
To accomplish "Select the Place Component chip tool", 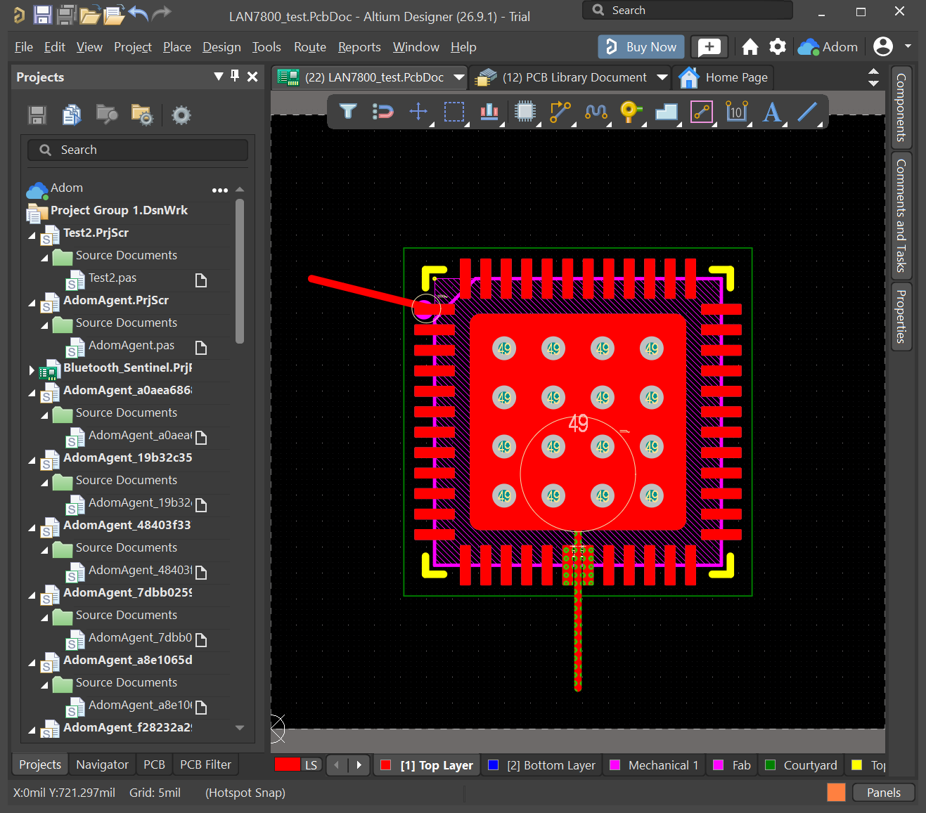I will [x=525, y=112].
